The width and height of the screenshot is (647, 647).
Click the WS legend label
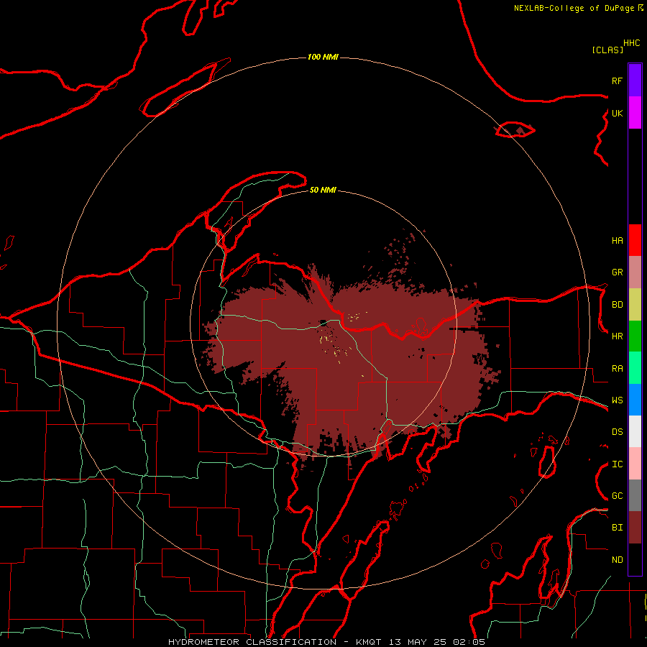point(618,400)
